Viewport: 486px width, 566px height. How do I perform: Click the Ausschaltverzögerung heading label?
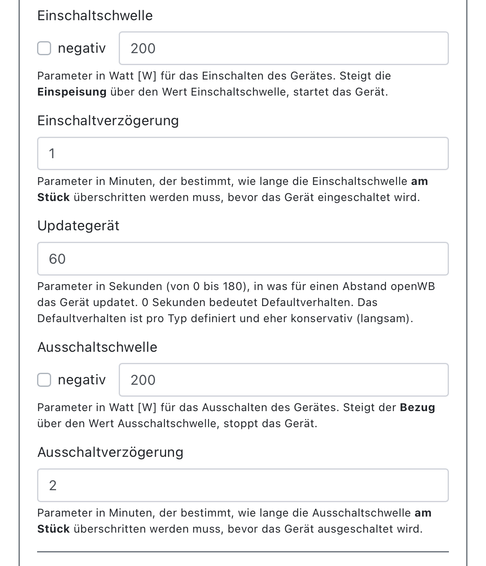(x=110, y=452)
